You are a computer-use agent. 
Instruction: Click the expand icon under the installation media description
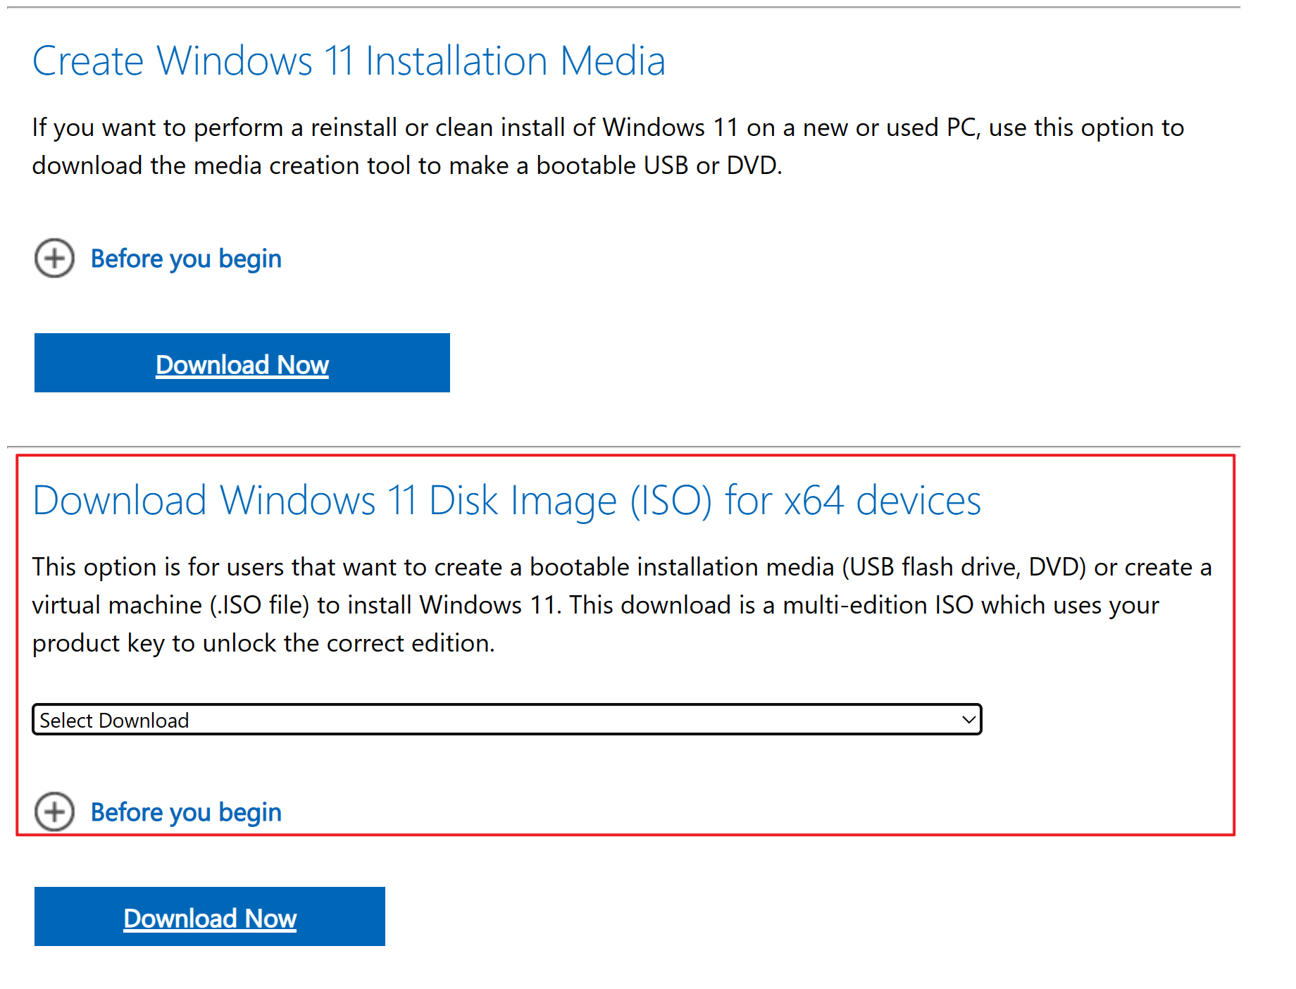point(54,259)
